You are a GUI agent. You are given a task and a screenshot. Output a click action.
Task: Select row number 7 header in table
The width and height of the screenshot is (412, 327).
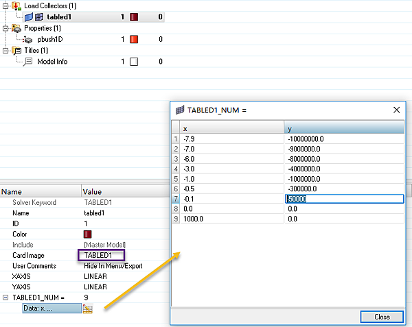[x=176, y=199]
